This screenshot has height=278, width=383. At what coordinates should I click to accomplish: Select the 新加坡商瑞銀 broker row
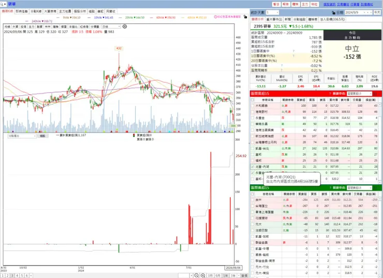[x=314, y=136]
